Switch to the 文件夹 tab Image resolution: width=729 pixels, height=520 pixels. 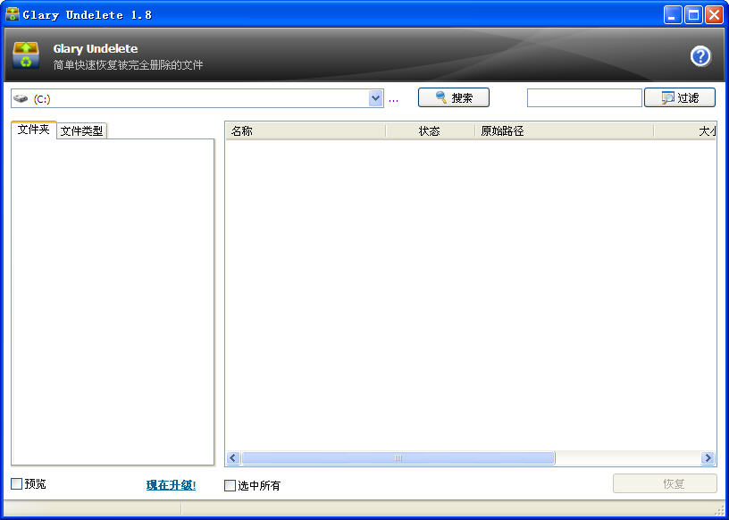coord(33,130)
